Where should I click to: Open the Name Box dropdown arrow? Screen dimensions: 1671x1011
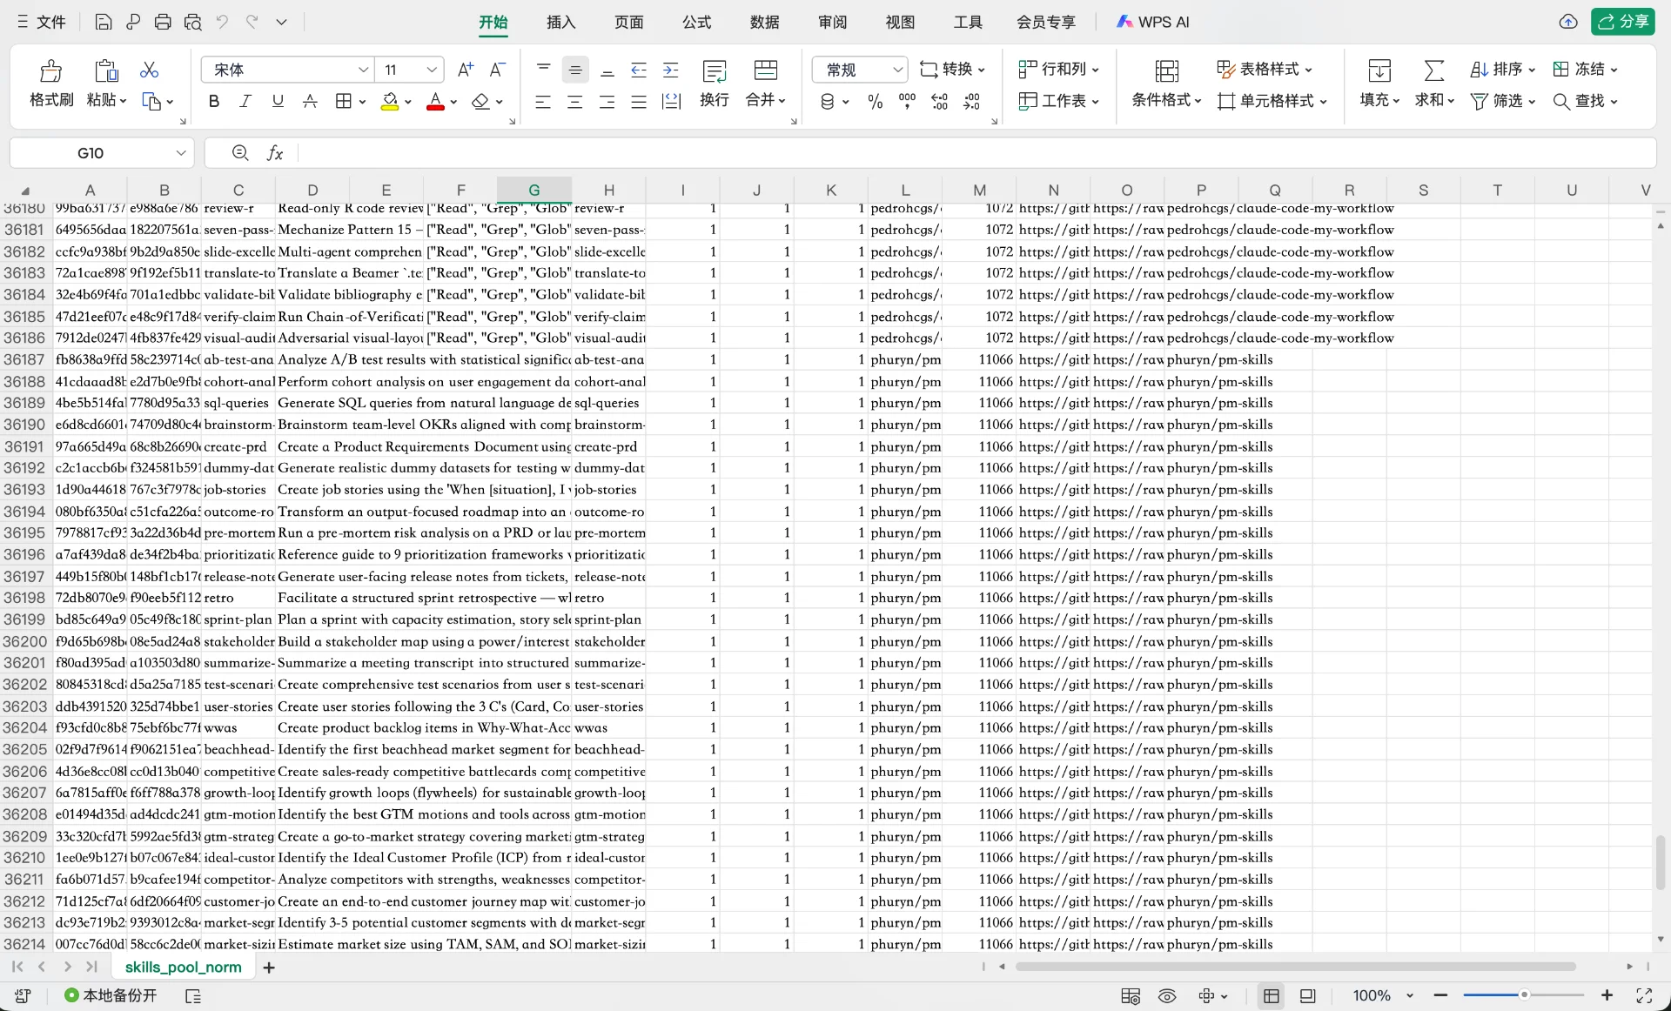pos(181,153)
